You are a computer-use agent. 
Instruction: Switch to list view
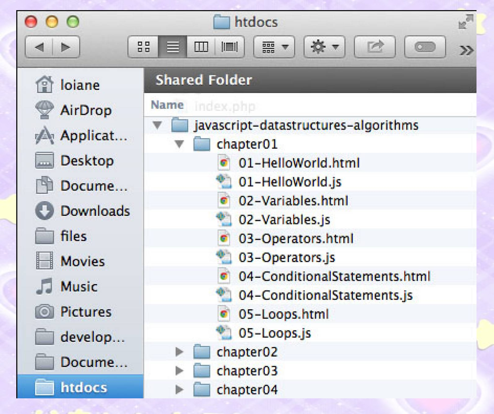click(172, 47)
